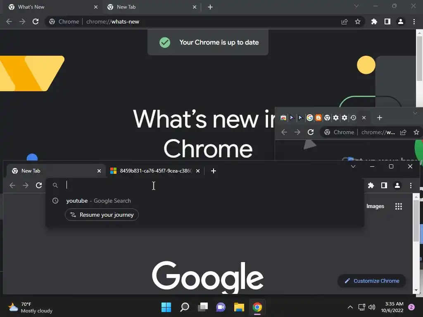
Task: Show hidden tray icons chevron
Action: coord(350,307)
